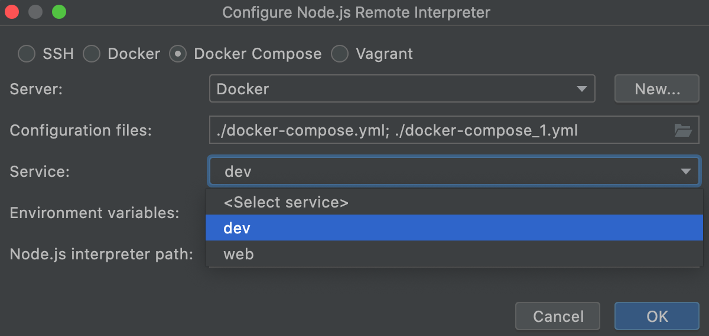Click the green zoom window button
The image size is (709, 336).
58,12
